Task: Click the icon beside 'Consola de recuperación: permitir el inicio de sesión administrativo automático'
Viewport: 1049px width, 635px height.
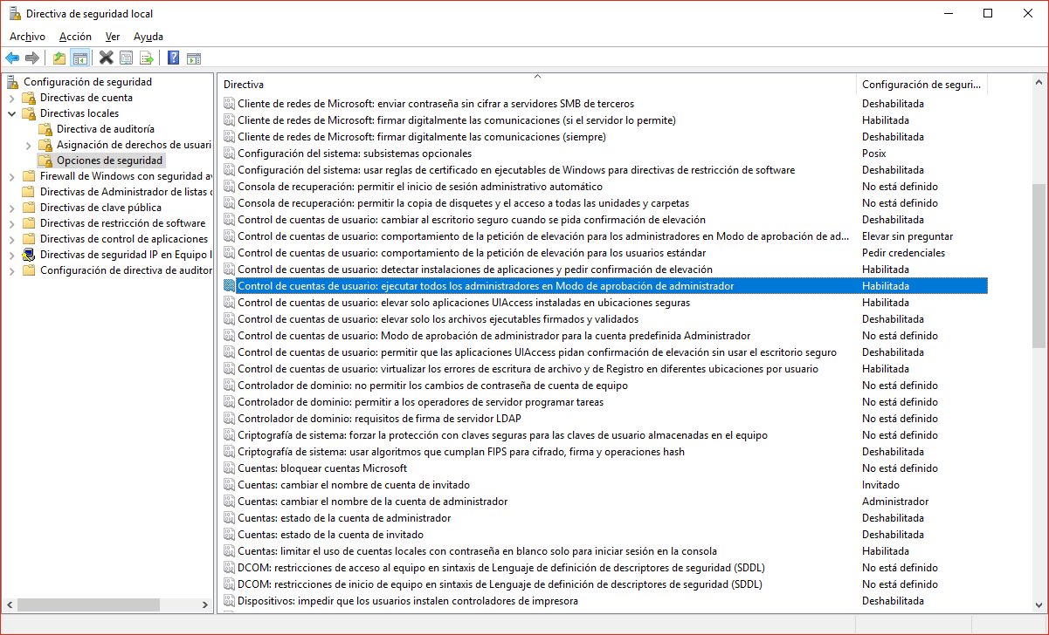Action: 229,187
